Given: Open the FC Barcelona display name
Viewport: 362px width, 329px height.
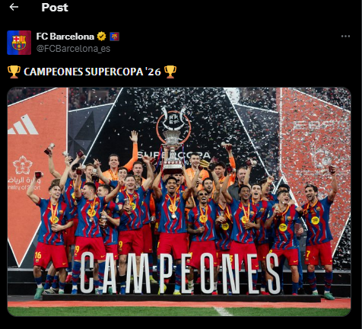Looking at the screenshot, I should click(x=65, y=37).
